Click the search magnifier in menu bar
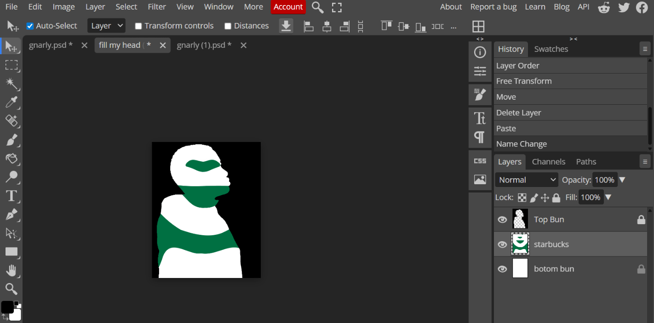The width and height of the screenshot is (654, 323). pyautogui.click(x=317, y=7)
